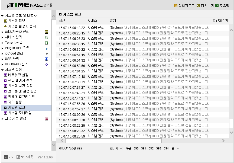Jump to 처음 first page
This screenshot has width=234, height=163.
click(128, 148)
